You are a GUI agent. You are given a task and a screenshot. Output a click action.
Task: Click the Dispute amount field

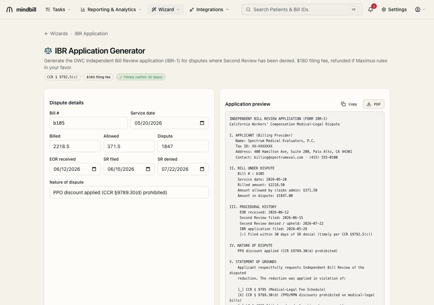click(x=183, y=146)
